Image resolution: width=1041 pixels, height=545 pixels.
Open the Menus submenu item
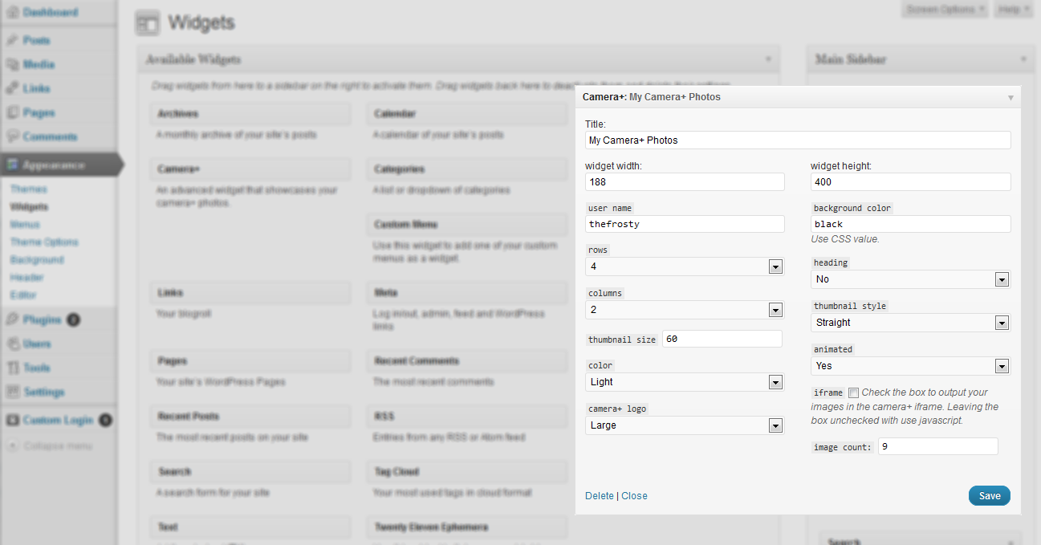pyautogui.click(x=25, y=225)
